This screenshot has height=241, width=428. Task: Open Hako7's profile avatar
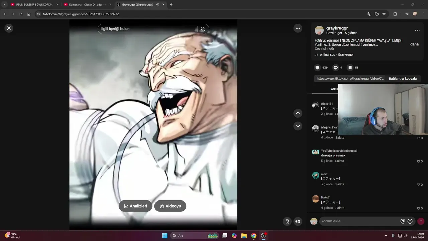click(316, 199)
